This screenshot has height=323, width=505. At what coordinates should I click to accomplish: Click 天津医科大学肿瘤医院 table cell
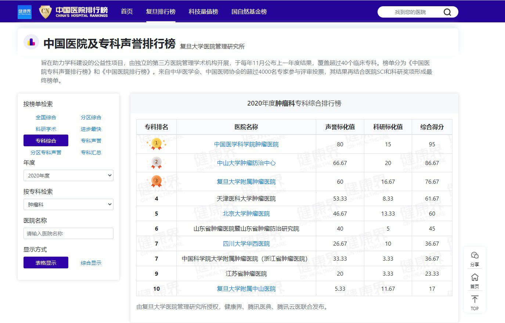coord(246,199)
